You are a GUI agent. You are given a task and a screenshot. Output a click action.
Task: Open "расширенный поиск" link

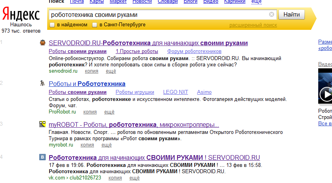coord(253,25)
